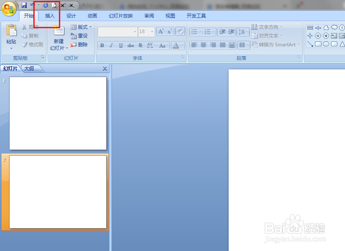Save the presentation from quick access toolbar

[24, 5]
